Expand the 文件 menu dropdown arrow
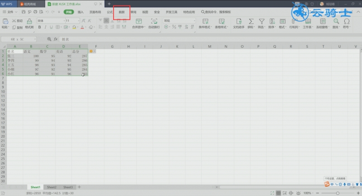The image size is (362, 196). coord(16,12)
